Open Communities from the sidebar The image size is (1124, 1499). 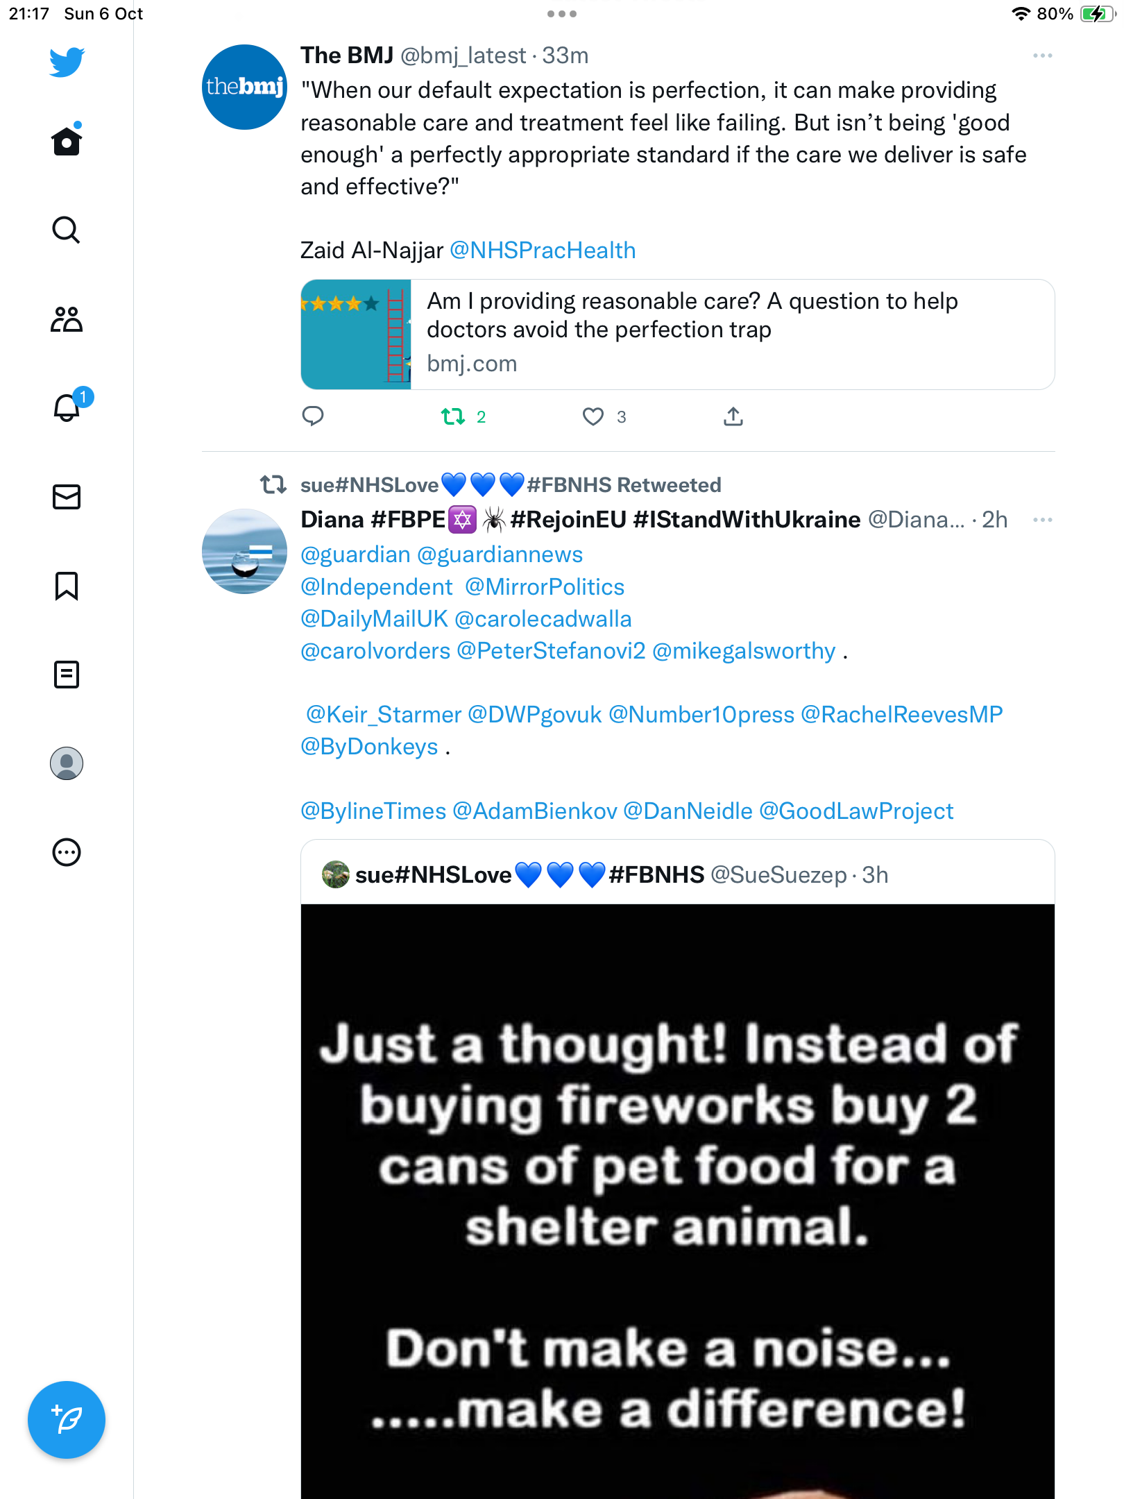click(x=67, y=319)
